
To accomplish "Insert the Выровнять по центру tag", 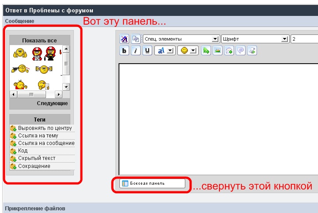I will pyautogui.click(x=44, y=128).
